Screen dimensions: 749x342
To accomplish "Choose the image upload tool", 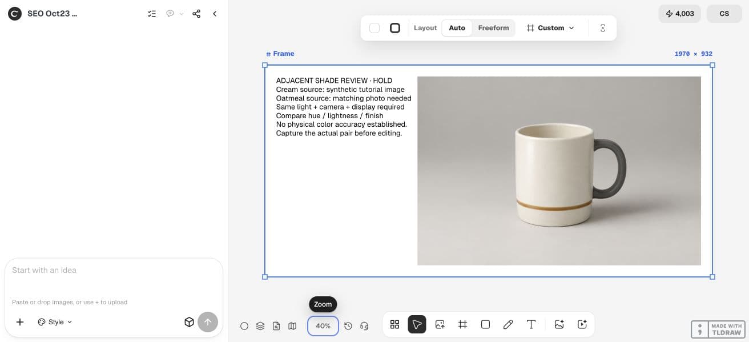I will tap(440, 324).
